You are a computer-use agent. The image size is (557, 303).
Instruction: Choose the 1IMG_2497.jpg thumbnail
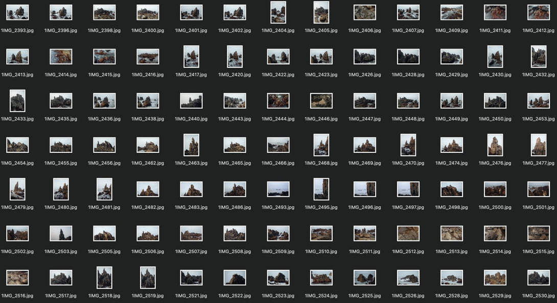pyautogui.click(x=408, y=190)
